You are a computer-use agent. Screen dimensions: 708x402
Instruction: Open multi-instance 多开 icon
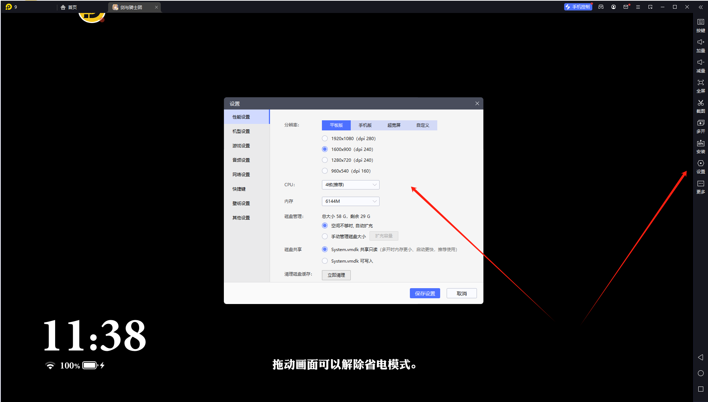[x=700, y=126]
